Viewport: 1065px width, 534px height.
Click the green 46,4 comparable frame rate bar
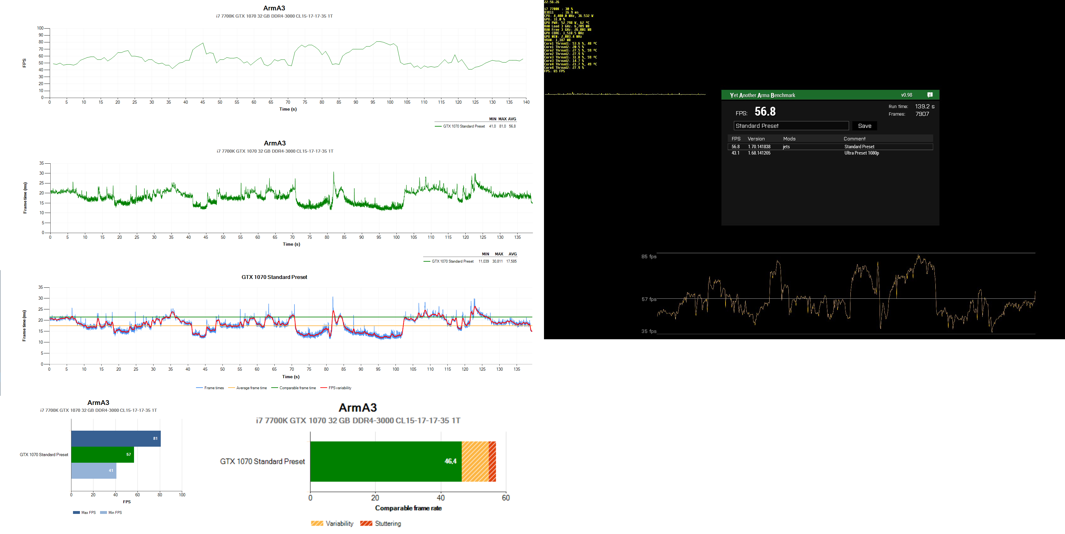point(385,461)
